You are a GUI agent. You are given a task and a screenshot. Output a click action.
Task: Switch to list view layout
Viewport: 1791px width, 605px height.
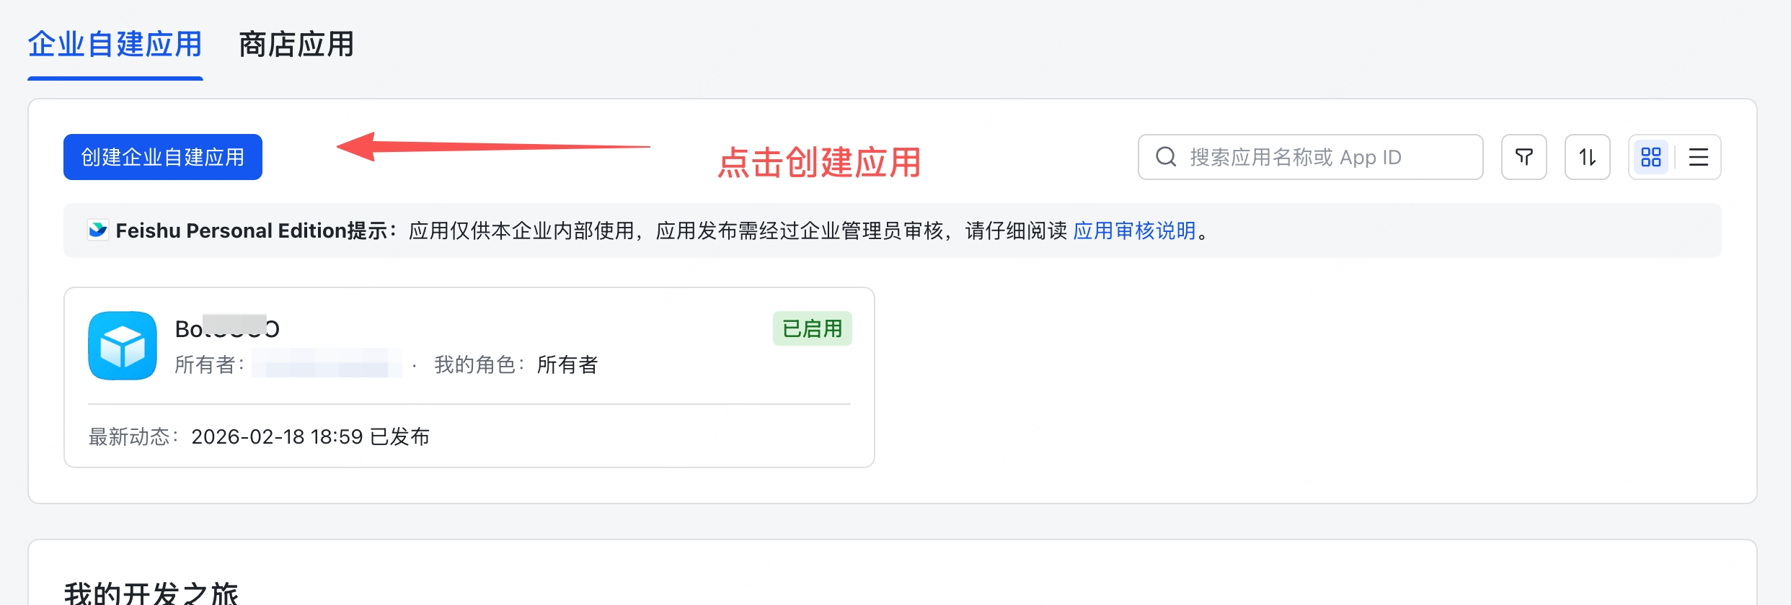[1698, 157]
